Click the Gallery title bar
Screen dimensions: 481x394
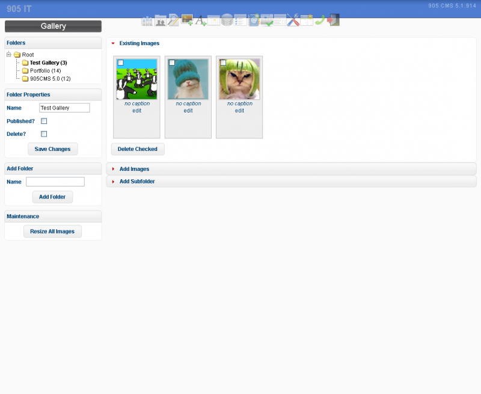pos(53,26)
